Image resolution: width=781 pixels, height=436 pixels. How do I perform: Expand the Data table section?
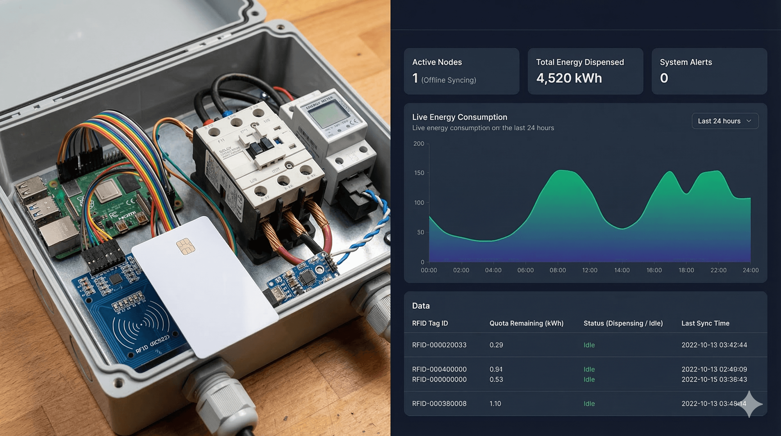pos(421,306)
